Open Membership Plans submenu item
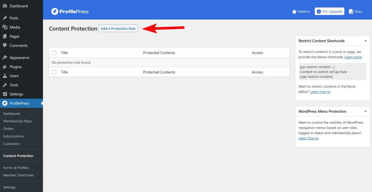Viewport: 372px width, 192px height. click(17, 121)
